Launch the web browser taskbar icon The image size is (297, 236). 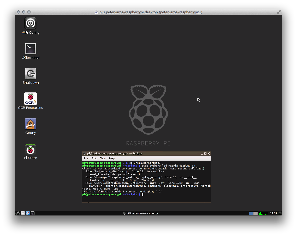tap(28, 213)
